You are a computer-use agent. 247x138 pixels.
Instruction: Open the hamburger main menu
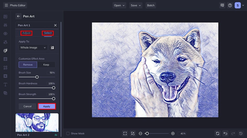click(6, 5)
